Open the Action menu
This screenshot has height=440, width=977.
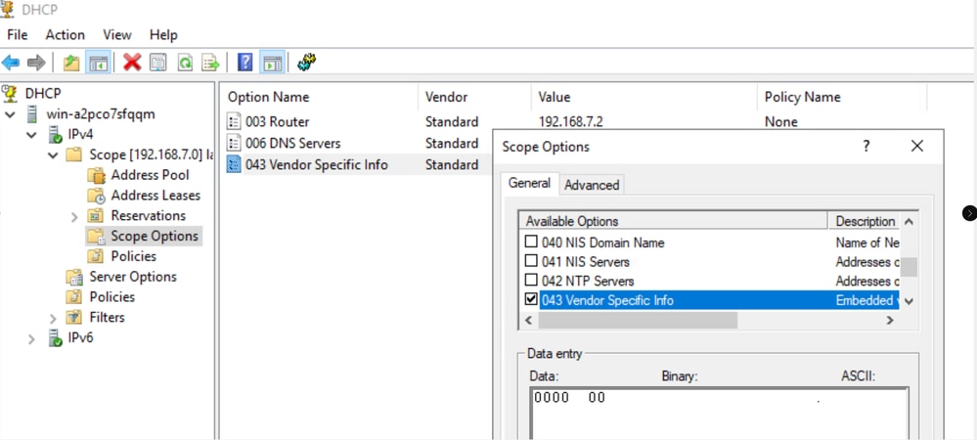pos(65,35)
